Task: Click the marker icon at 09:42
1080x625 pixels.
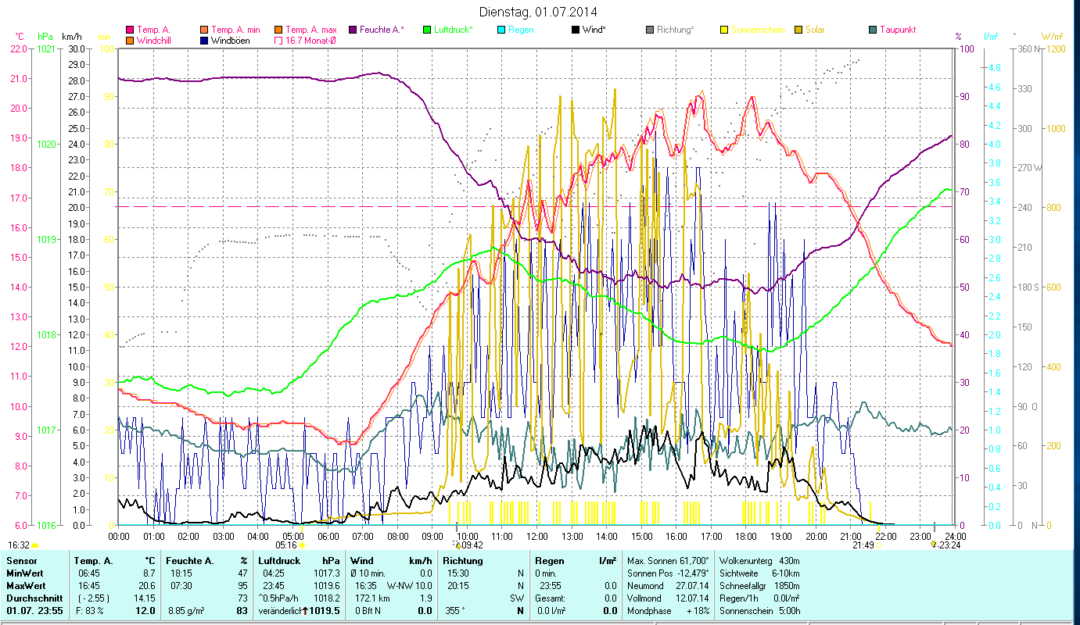Action: (x=457, y=545)
